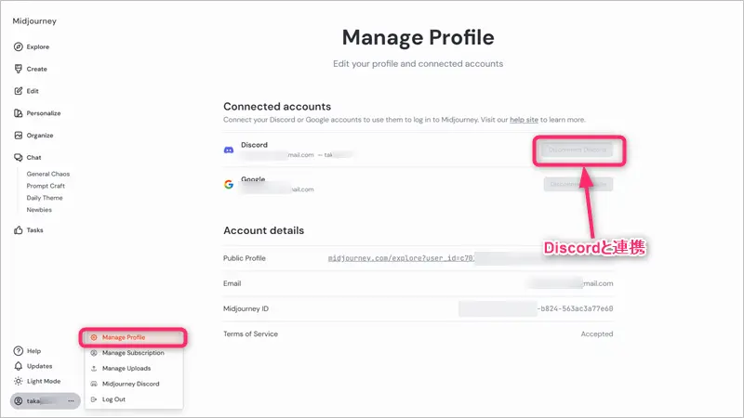Enter the General Chaos chat room
744x418 pixels.
[47, 174]
